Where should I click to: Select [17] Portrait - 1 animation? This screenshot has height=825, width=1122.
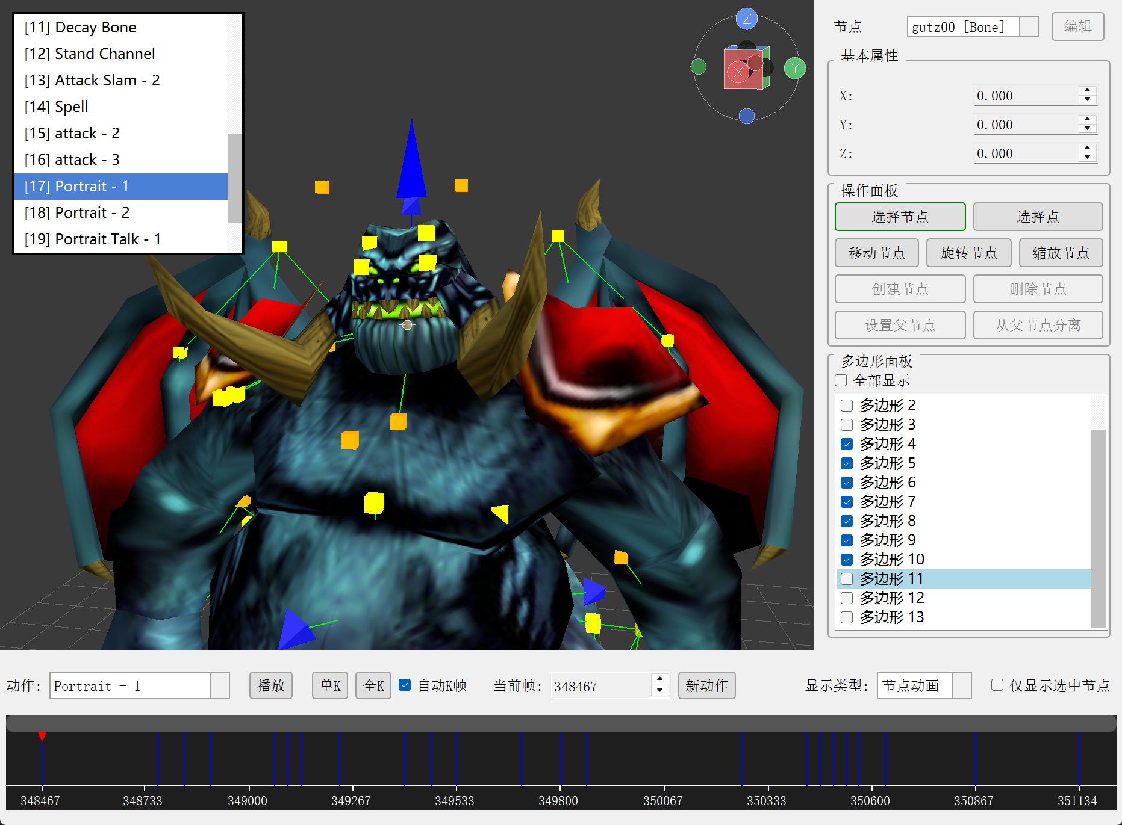[x=121, y=187]
